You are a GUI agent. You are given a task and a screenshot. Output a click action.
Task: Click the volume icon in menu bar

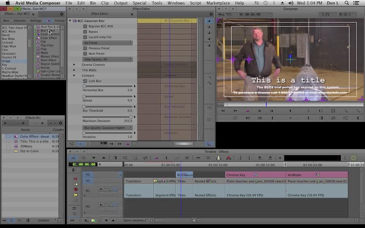[x=291, y=3]
